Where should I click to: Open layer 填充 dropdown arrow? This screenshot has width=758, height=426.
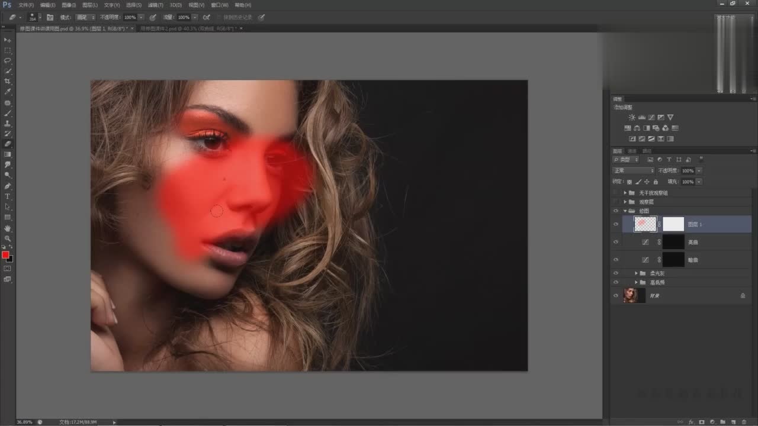(x=699, y=182)
